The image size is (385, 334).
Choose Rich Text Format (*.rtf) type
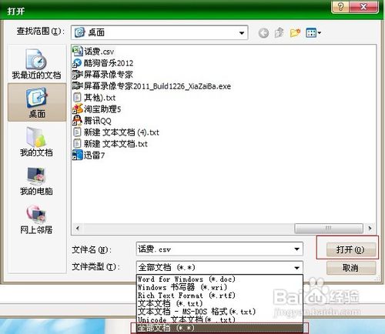(219, 296)
